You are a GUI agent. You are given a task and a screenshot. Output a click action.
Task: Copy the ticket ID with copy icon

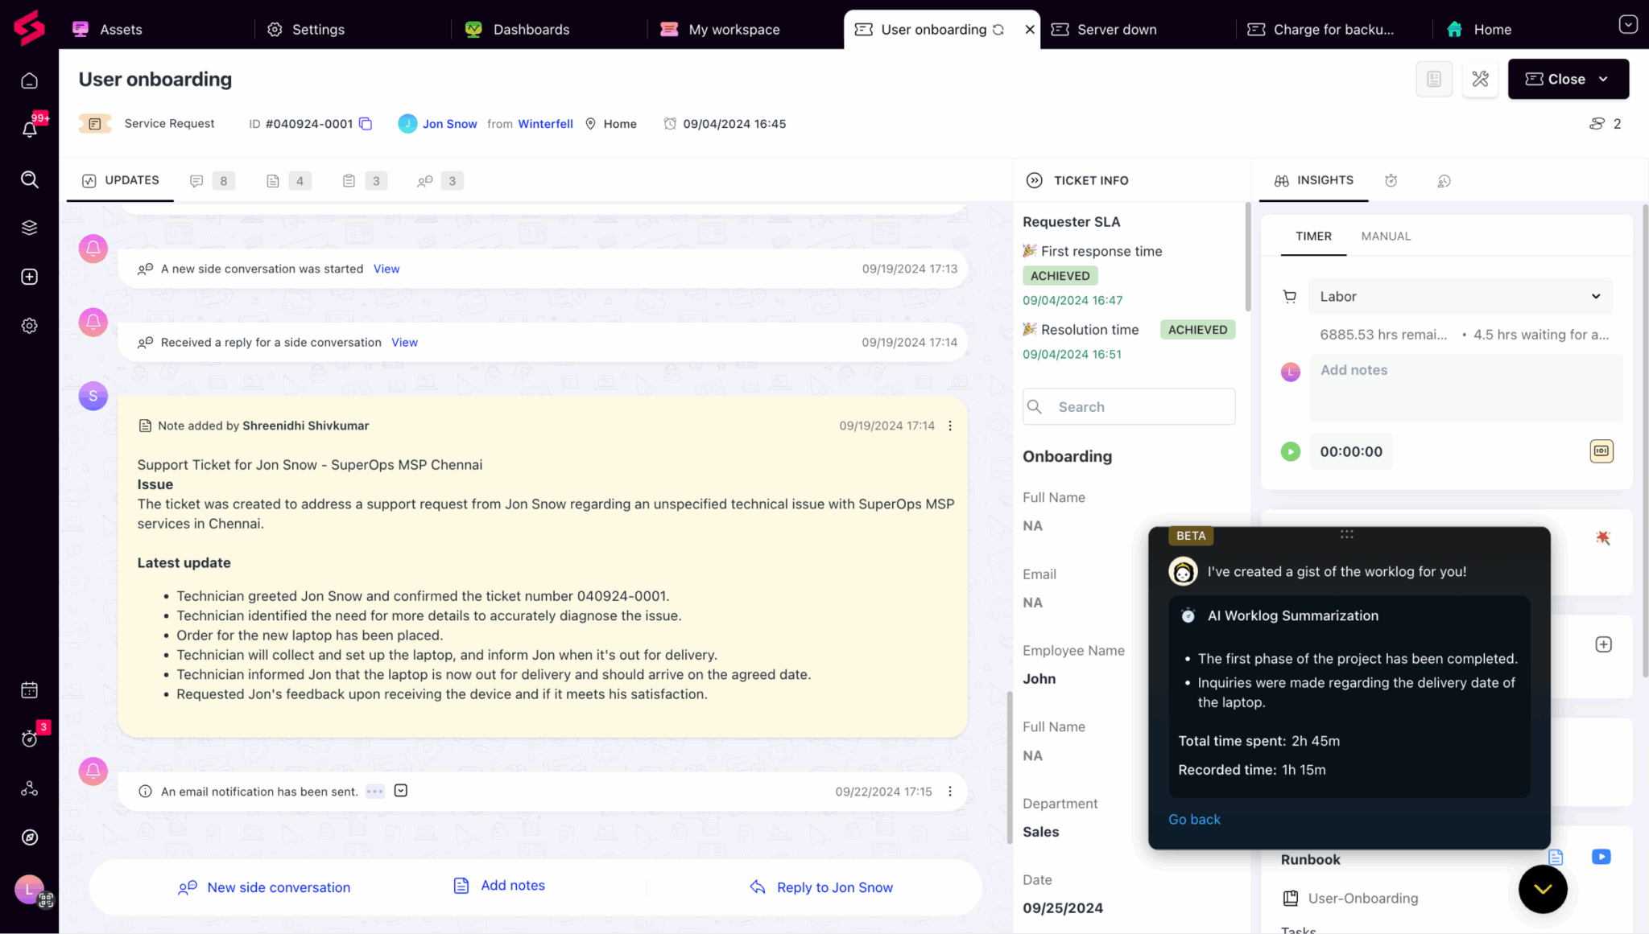[x=366, y=124]
